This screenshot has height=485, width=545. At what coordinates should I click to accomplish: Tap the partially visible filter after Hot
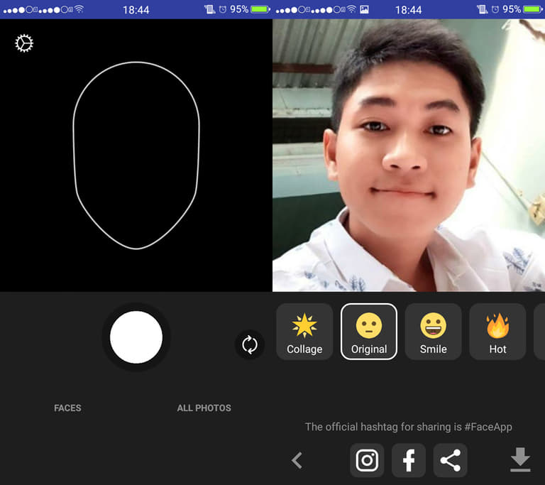[x=539, y=332]
